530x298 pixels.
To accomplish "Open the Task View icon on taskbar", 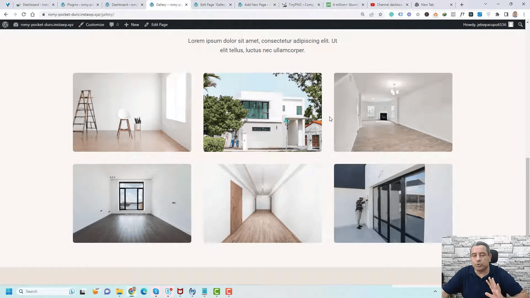I will click(83, 291).
